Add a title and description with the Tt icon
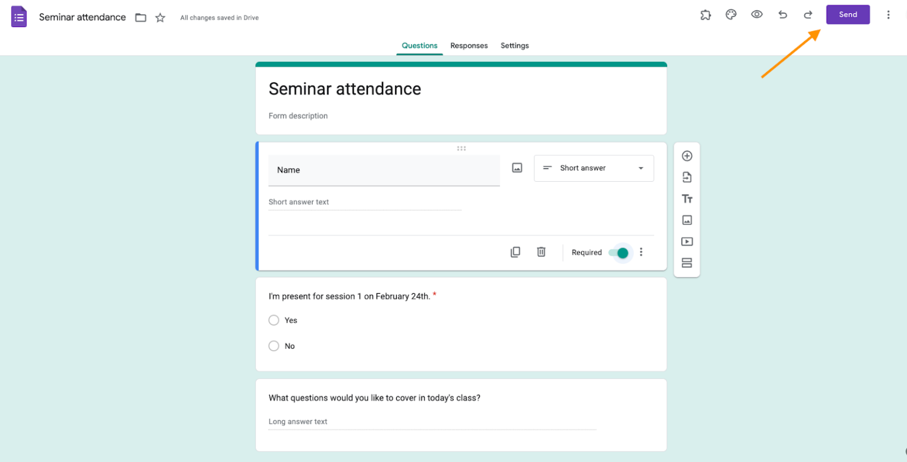The width and height of the screenshot is (907, 462). (687, 199)
